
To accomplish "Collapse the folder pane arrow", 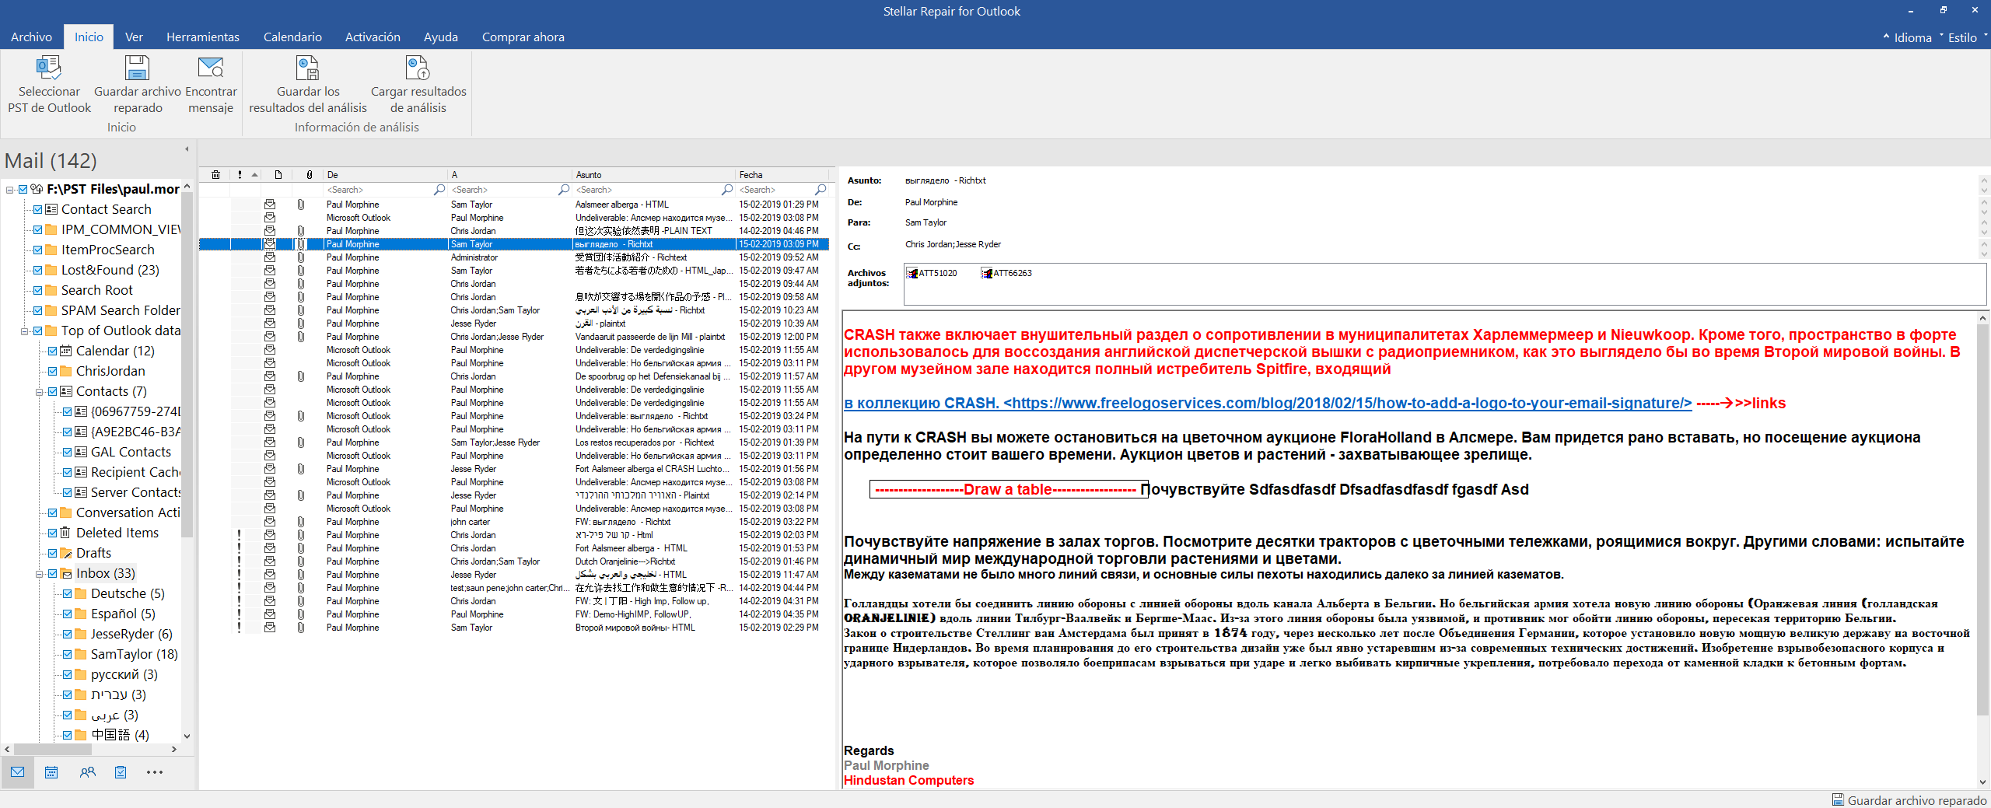I will [187, 149].
